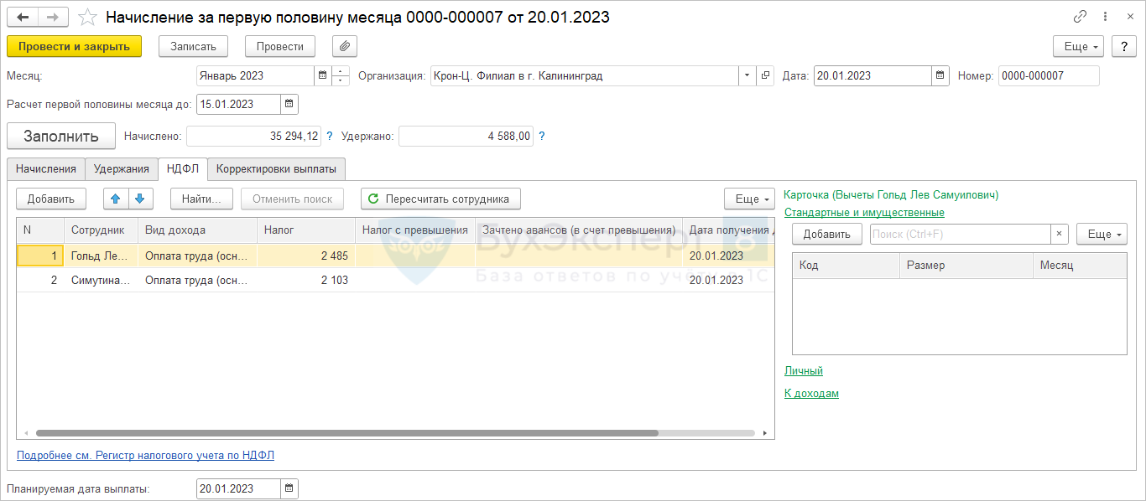Click the paperclip attachments icon
1146x501 pixels.
345,46
